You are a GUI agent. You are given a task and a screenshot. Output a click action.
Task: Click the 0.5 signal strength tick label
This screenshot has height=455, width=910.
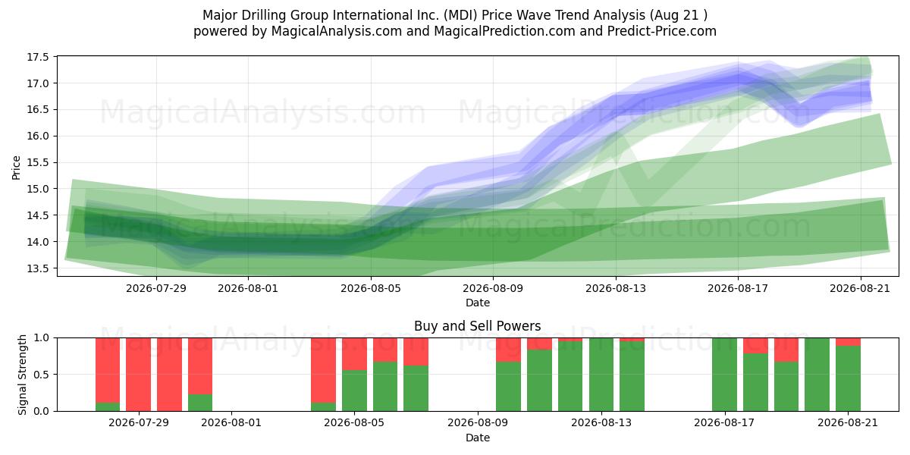pos(42,375)
